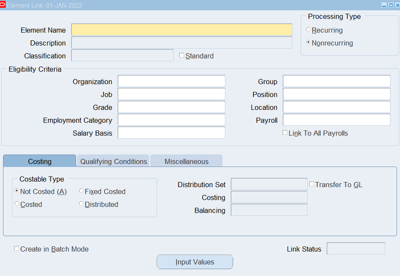This screenshot has height=276, width=400.
Task: Maximize the Element Link window
Action: [391, 5]
